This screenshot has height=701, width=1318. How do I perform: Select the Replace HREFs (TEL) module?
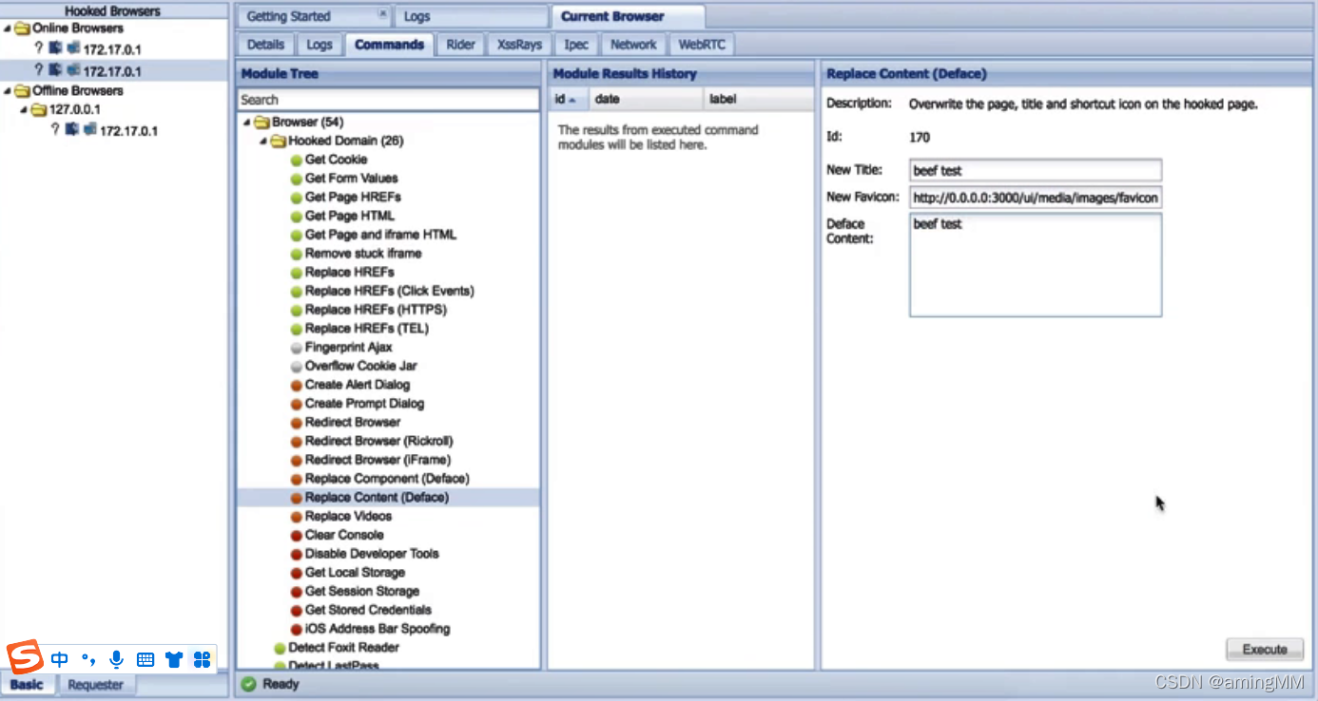click(366, 329)
